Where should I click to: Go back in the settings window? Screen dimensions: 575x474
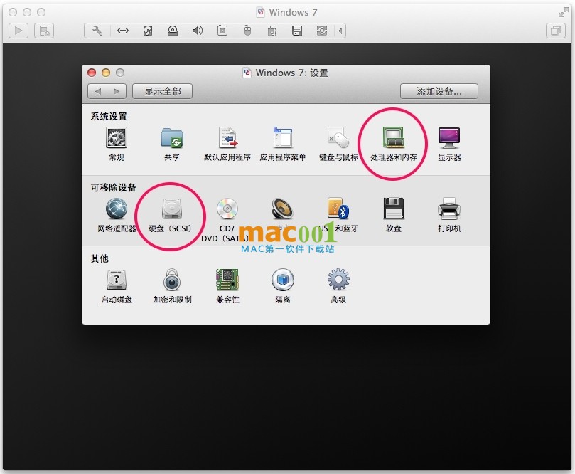click(x=97, y=91)
